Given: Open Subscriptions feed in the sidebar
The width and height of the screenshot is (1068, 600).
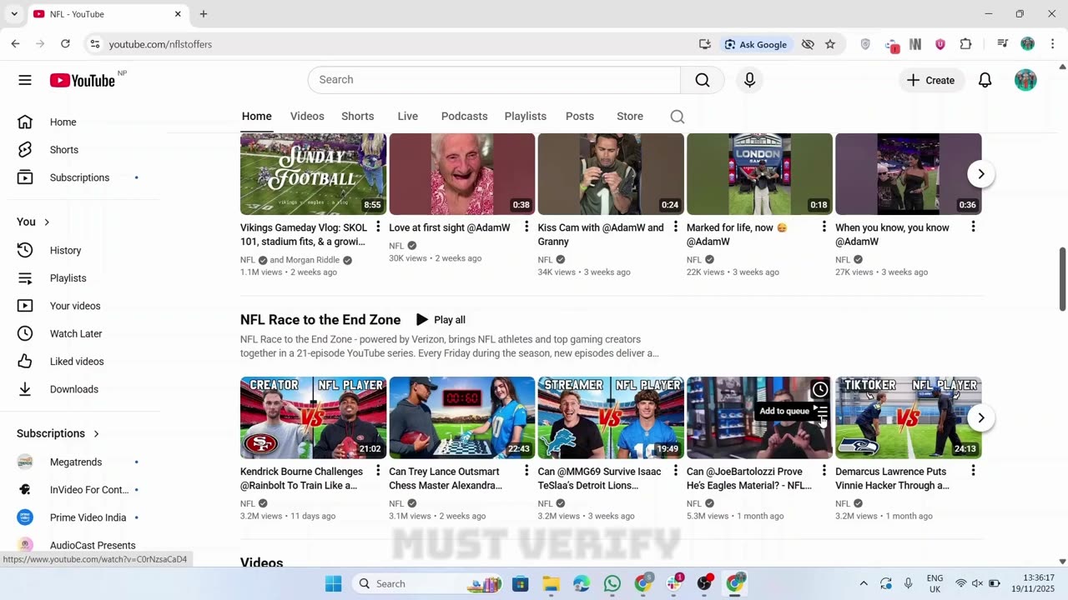Looking at the screenshot, I should click(80, 177).
